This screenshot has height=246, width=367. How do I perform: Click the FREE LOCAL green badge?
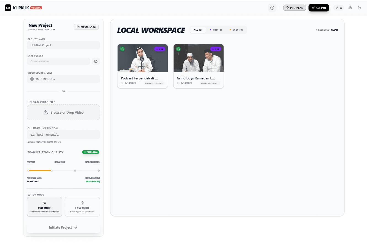tap(91, 152)
